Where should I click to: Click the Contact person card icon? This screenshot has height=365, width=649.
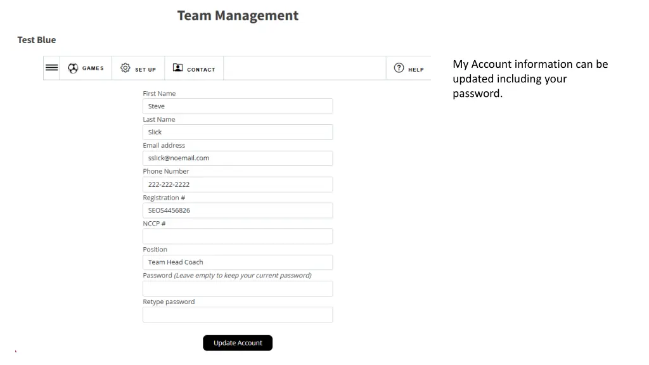[178, 68]
